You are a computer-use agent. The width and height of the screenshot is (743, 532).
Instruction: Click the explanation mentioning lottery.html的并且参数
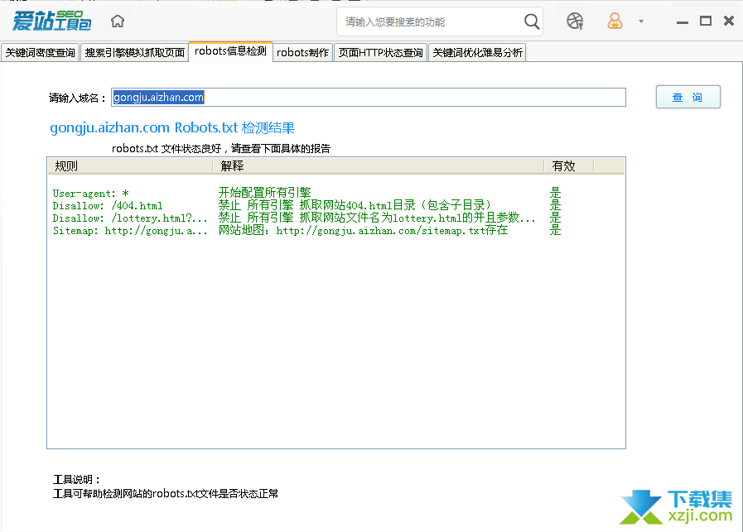click(377, 218)
